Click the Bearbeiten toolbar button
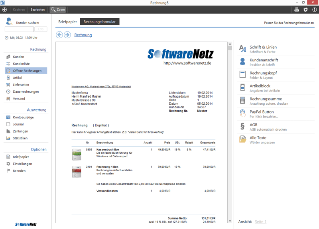 click(x=37, y=10)
